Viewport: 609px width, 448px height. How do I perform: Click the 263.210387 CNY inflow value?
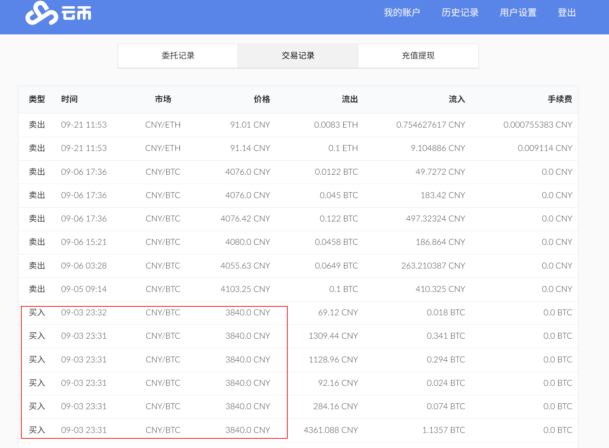433,266
